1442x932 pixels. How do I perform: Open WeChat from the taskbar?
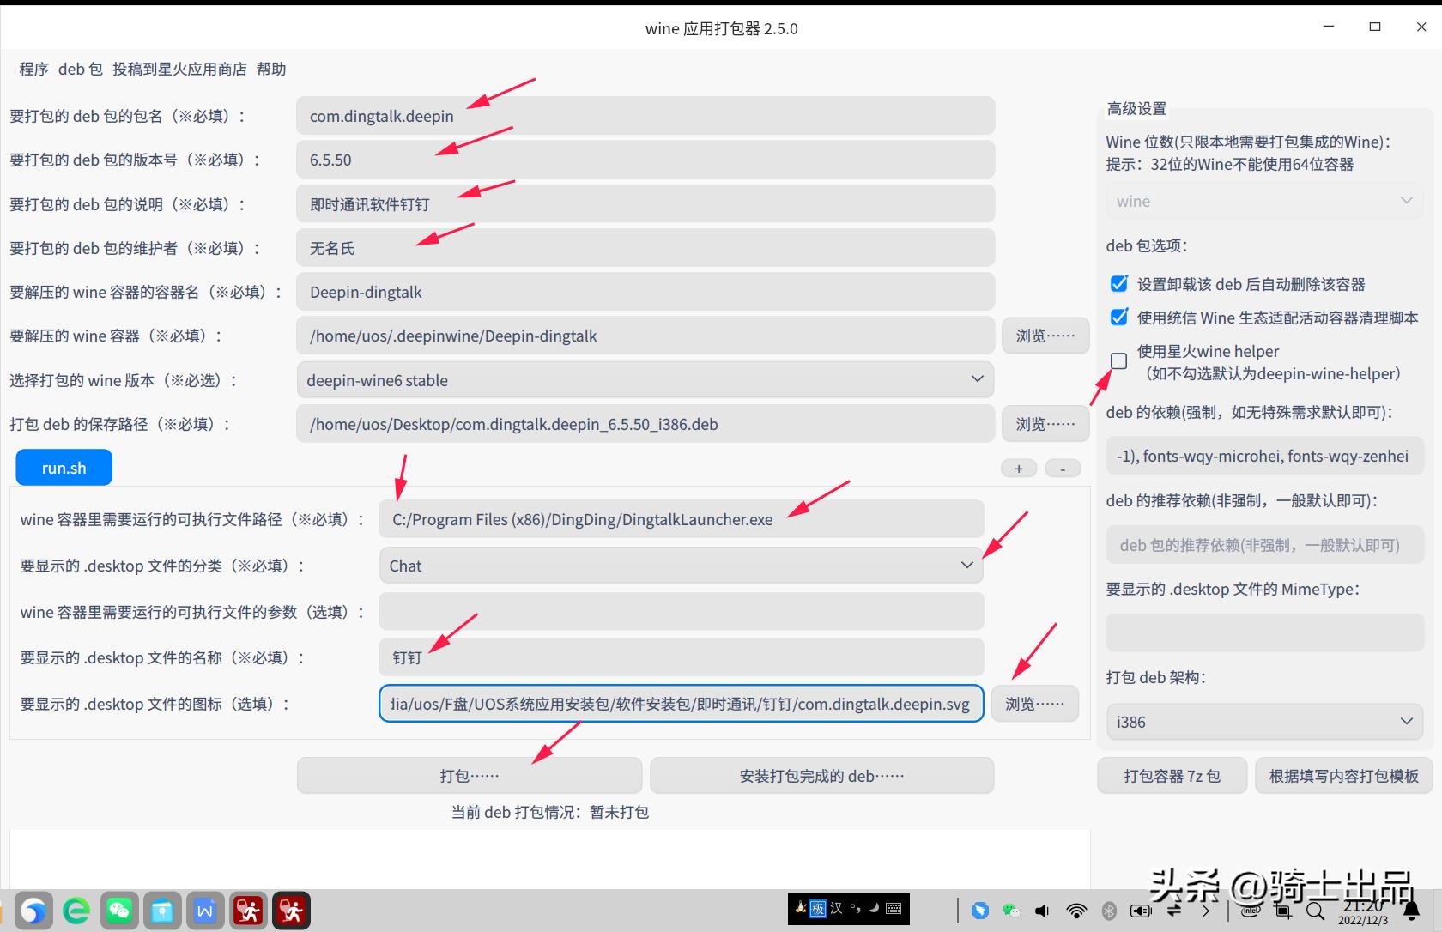(x=120, y=911)
